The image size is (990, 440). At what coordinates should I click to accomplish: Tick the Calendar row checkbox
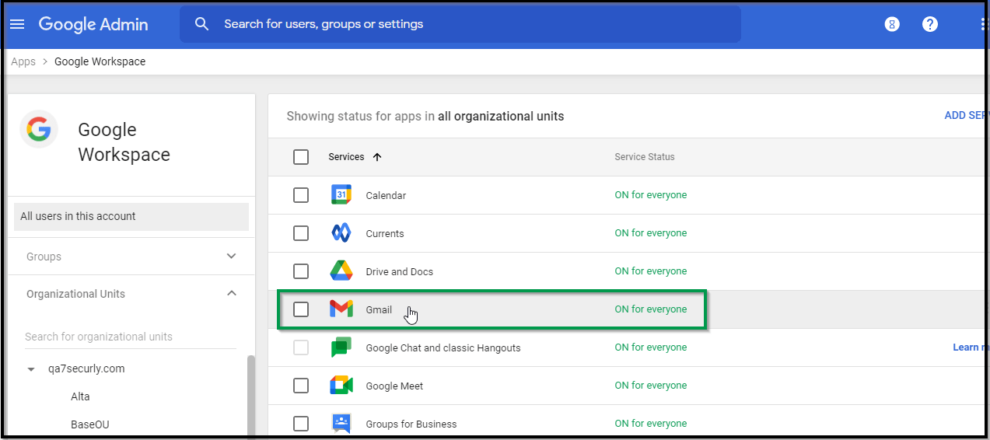click(301, 195)
